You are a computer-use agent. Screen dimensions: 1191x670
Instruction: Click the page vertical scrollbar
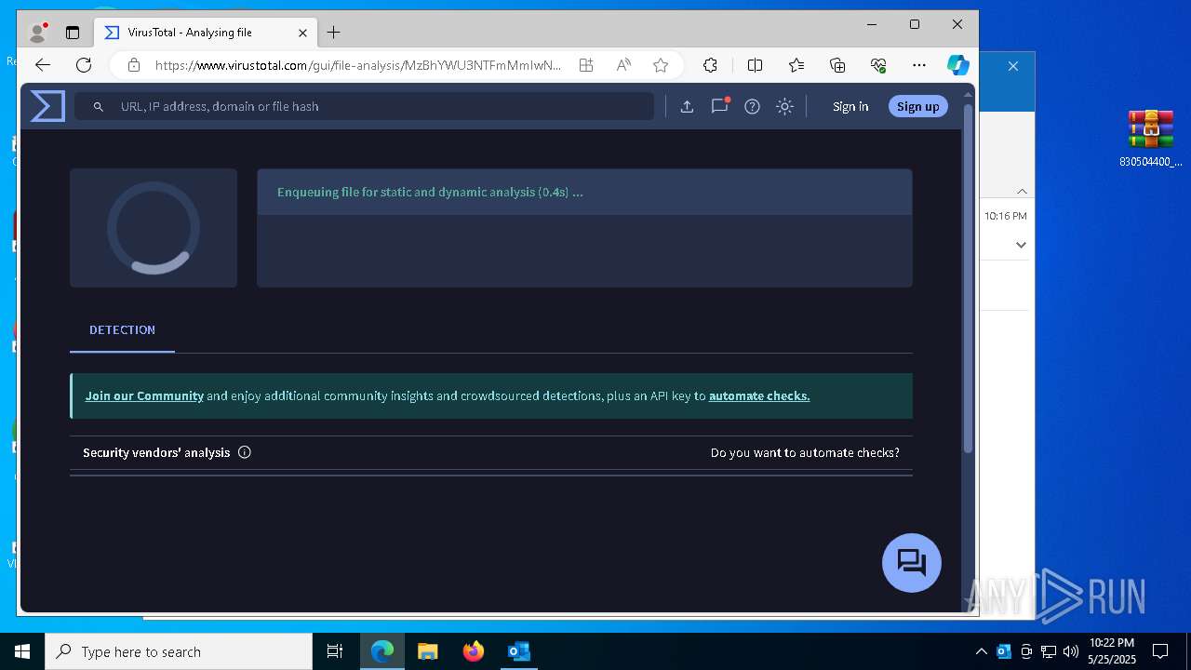968,279
